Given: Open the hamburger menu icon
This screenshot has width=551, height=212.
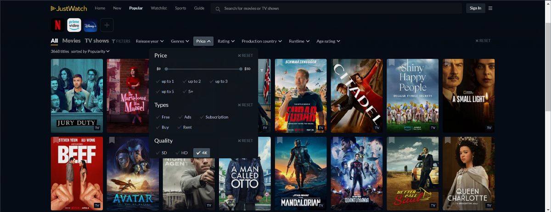Looking at the screenshot, I should 490,8.
